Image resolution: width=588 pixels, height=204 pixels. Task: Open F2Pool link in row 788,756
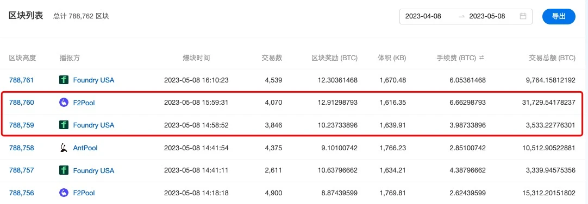coord(84,193)
